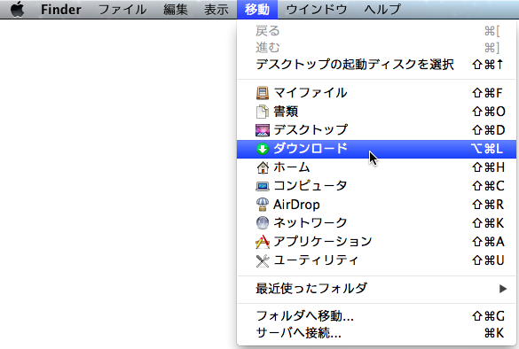Select コンピュータ menu entry
The width and height of the screenshot is (519, 349).
coord(377,186)
